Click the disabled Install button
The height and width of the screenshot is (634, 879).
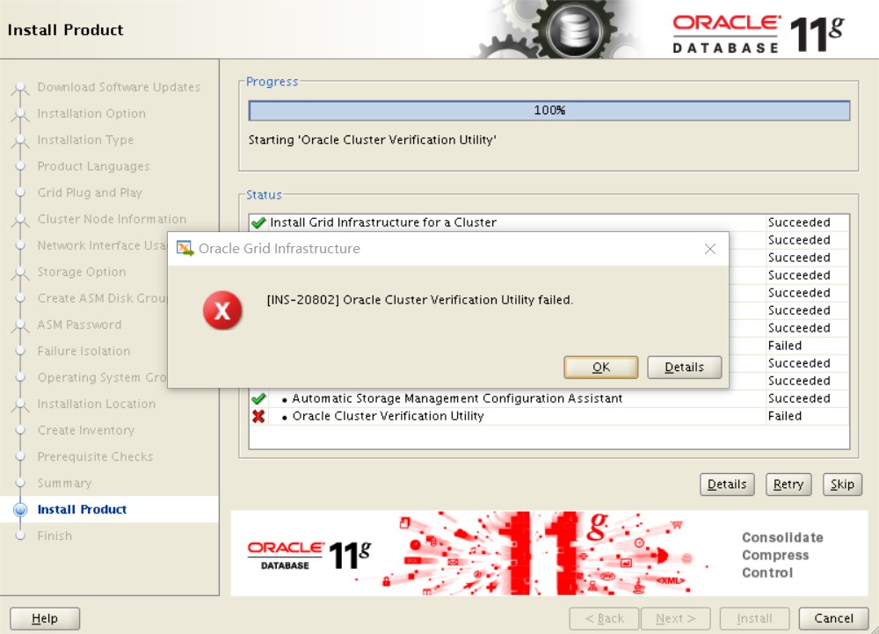(754, 618)
